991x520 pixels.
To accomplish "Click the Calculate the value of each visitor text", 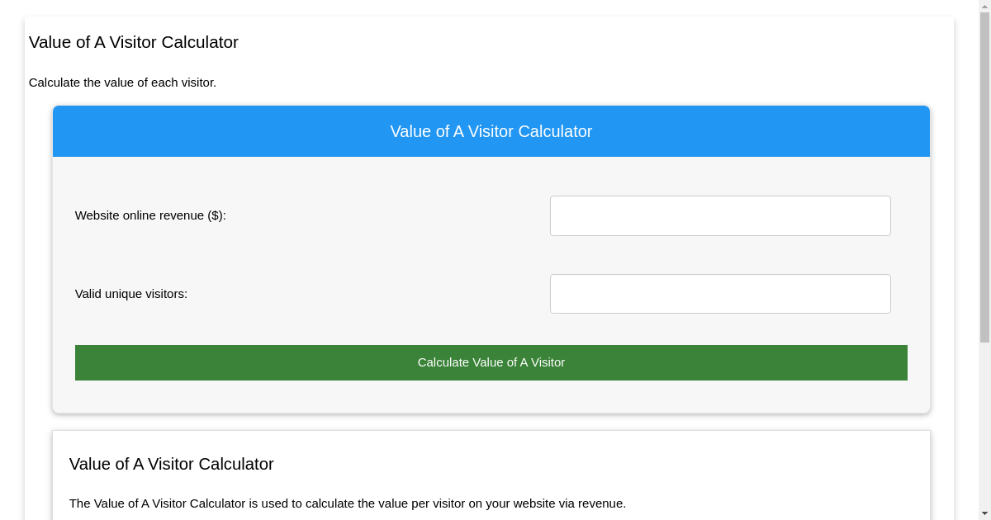I will 123,83.
